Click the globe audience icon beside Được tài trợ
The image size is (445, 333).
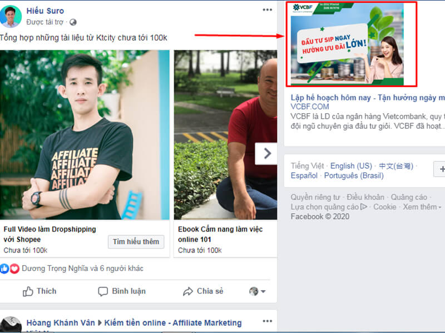click(72, 22)
